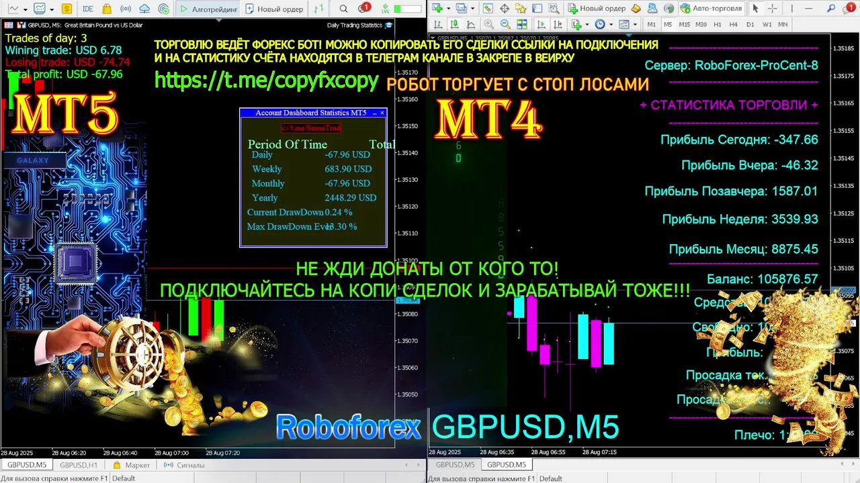Viewport: 860px width, 483px height.
Task: Open the green depth-of-market bars icon in MT5
Action: coord(318,9)
